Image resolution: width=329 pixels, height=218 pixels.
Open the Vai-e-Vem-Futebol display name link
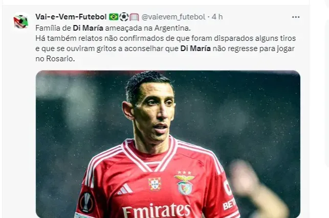pyautogui.click(x=71, y=17)
